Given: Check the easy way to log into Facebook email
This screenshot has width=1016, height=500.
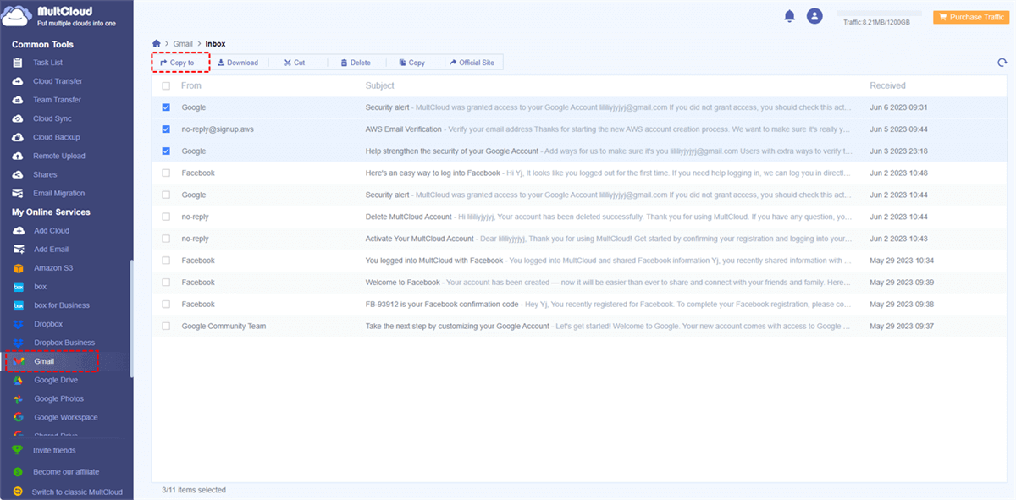Looking at the screenshot, I should pos(166,173).
